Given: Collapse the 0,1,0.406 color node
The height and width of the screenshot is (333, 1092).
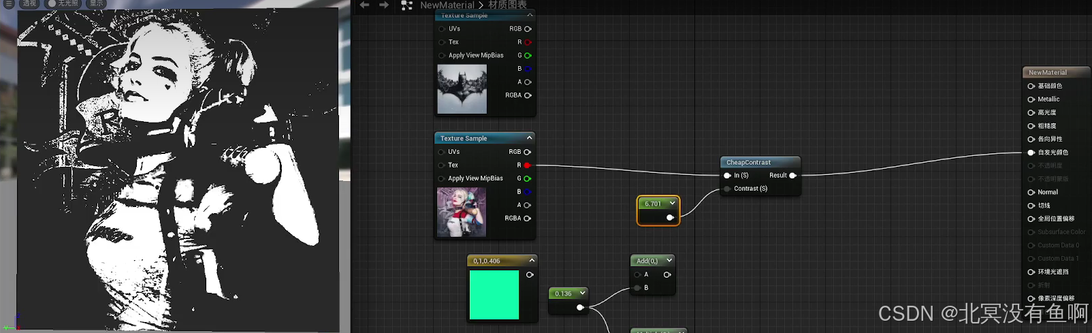Looking at the screenshot, I should point(532,260).
